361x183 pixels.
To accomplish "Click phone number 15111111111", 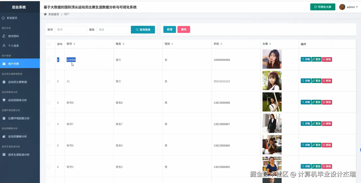I will (x=222, y=81).
